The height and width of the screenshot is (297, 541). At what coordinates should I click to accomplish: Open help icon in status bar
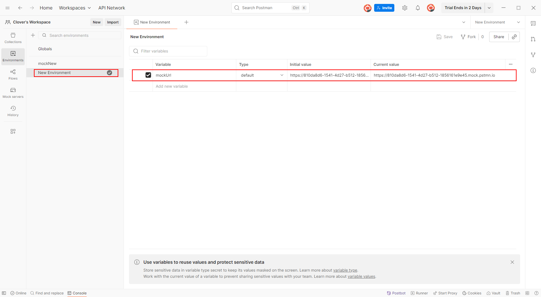[x=536, y=293]
